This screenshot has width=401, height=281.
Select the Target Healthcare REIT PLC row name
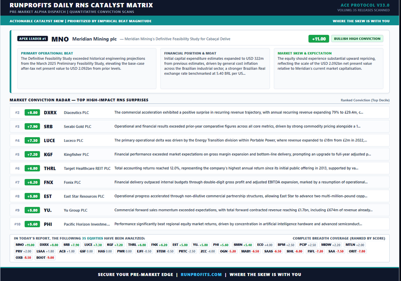87,169
